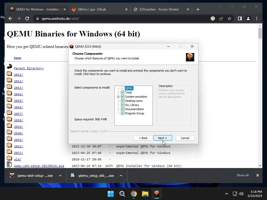Image resolution: width=267 pixels, height=200 pixels.
Task: Click the page vertical scrollbar thumb
Action: point(260,33)
